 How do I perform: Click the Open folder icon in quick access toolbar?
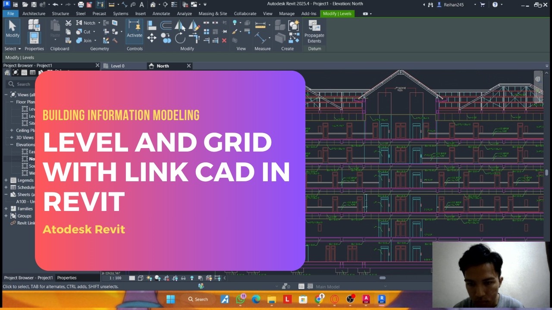25,4
